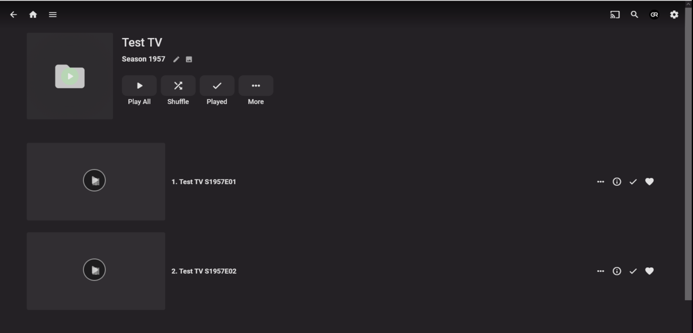Toggle the Played state for the season

pos(217,85)
